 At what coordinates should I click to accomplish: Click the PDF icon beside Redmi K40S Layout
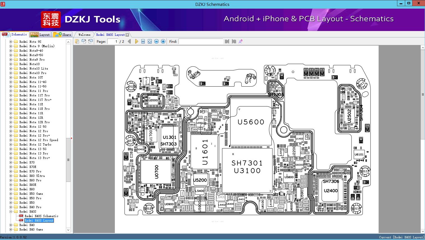[x=21, y=220]
